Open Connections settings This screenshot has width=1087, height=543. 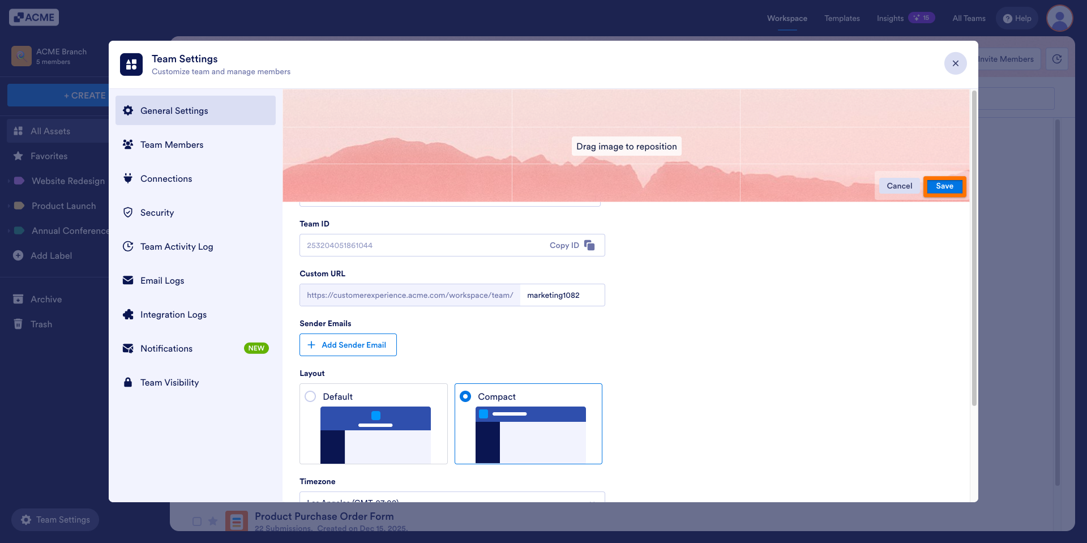click(x=195, y=178)
